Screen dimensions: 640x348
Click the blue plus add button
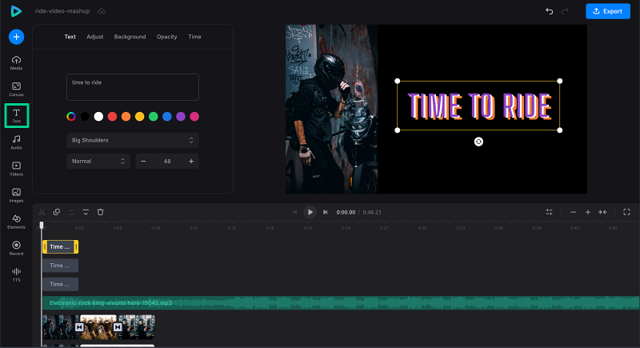[16, 37]
